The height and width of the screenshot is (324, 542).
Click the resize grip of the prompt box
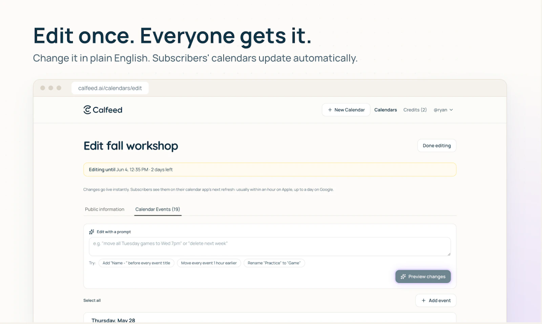449,254
